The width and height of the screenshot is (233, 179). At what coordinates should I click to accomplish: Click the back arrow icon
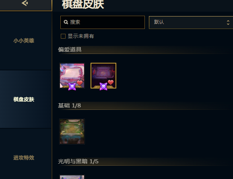click(25, 3)
